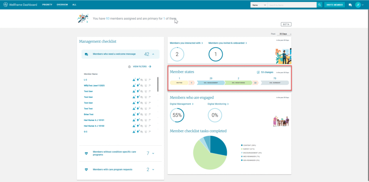The width and height of the screenshot is (369, 182).
Task: Open the messages chat icon in header
Action: [350, 5]
